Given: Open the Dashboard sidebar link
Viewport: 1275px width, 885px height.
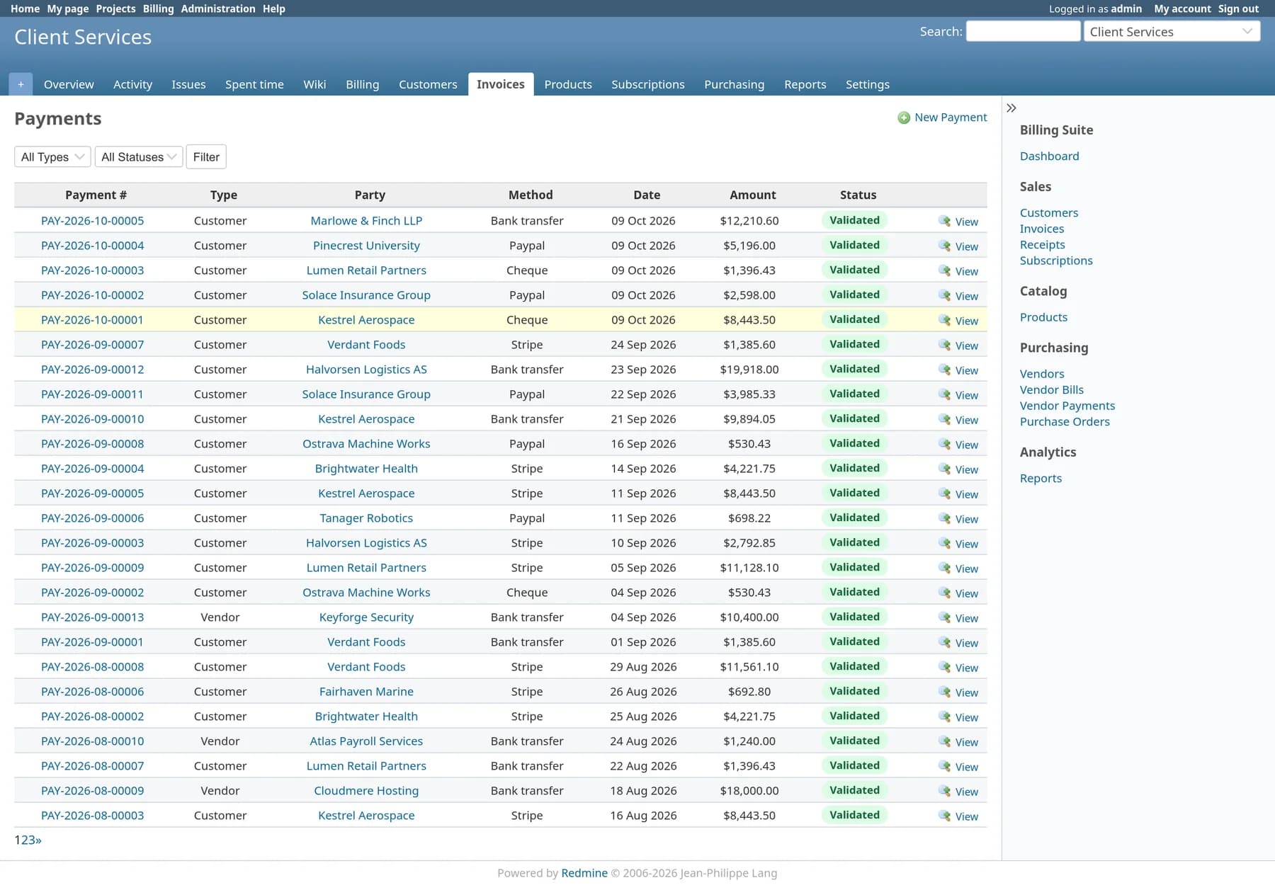Looking at the screenshot, I should coord(1049,156).
